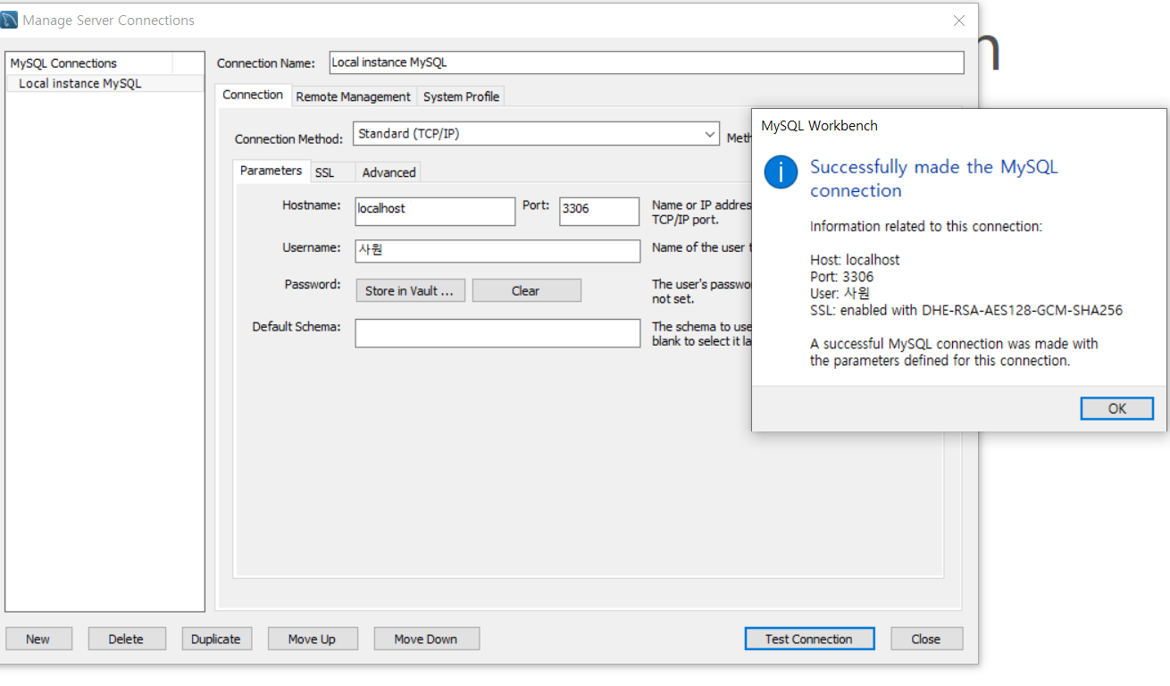Open the Remote Management tab
Image resolution: width=1170 pixels, height=686 pixels.
tap(354, 96)
